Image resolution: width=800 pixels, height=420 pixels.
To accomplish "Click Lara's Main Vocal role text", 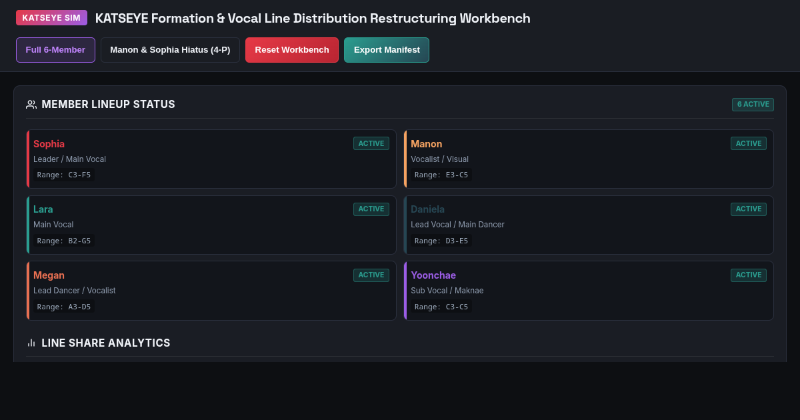I will point(53,225).
